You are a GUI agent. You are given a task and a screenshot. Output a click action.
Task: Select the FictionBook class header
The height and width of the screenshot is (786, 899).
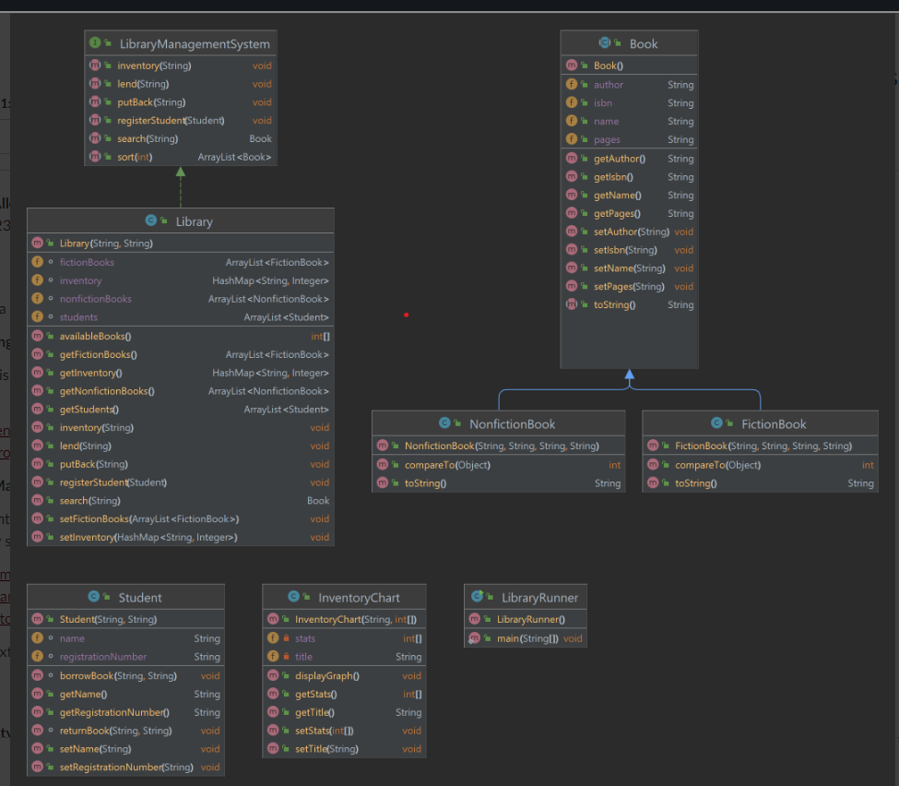[761, 424]
